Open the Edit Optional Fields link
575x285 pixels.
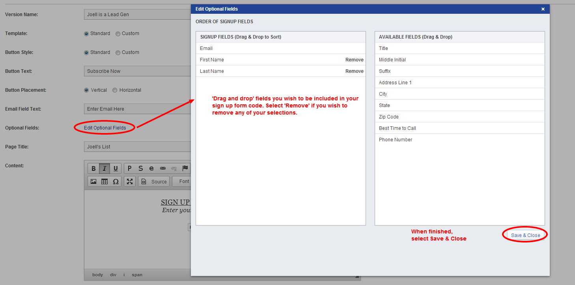105,128
